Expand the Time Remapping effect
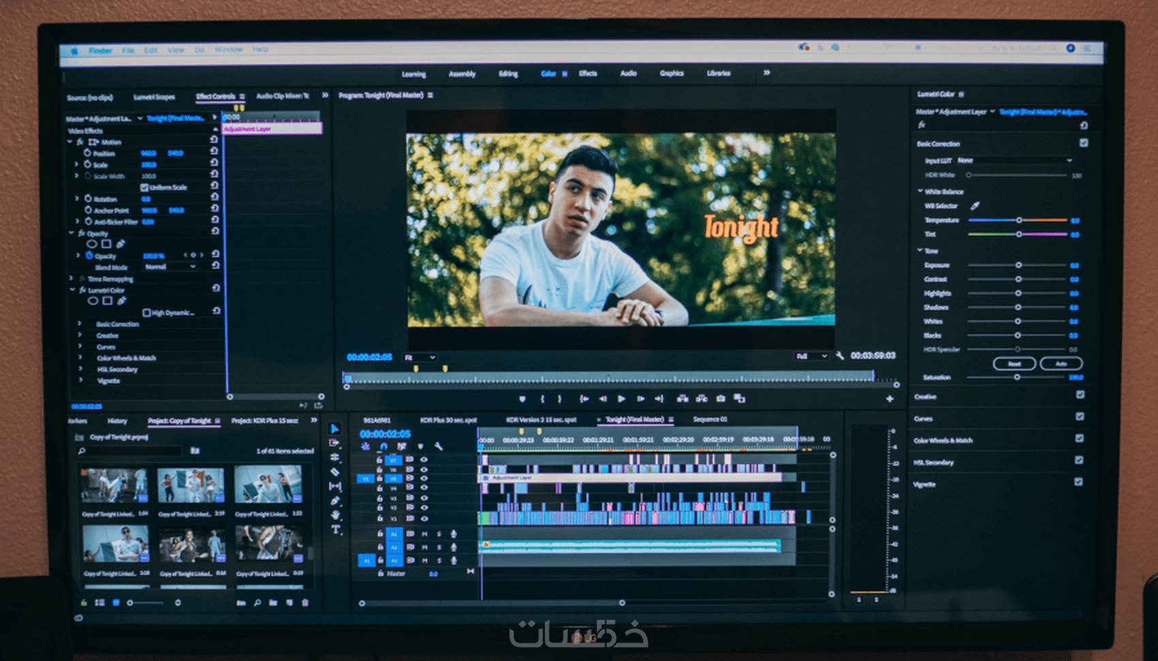Viewport: 1158px width, 661px height. coord(71,279)
